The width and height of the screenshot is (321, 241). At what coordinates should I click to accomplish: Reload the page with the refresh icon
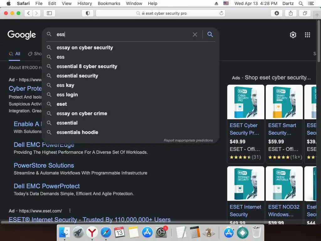[x=221, y=13]
